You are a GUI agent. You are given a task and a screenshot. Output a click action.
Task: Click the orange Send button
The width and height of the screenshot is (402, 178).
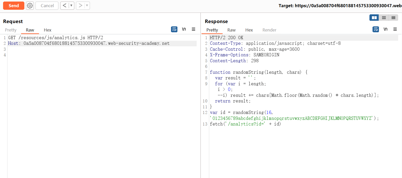pos(14,6)
